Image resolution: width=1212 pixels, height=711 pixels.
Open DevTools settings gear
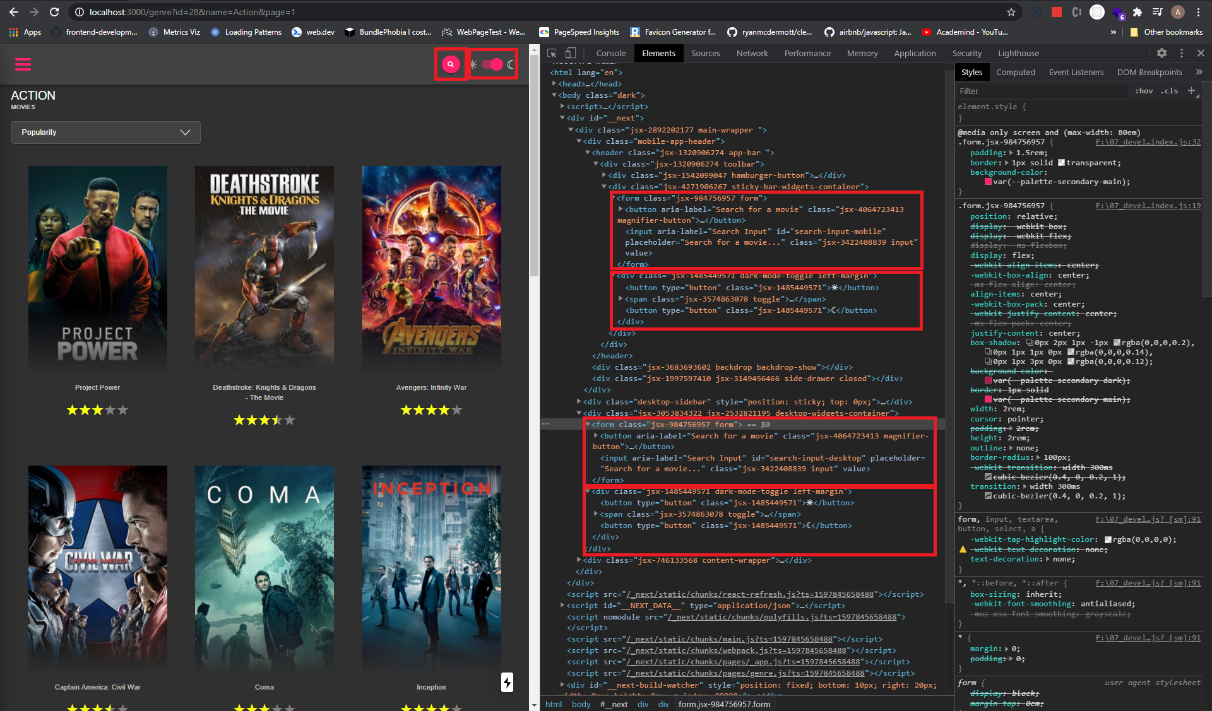point(1161,54)
